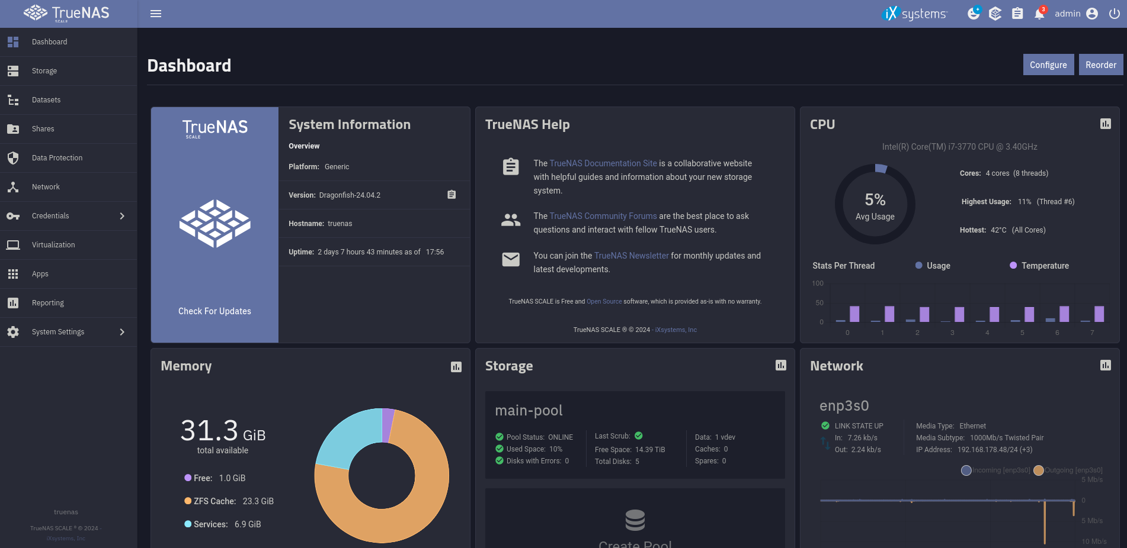The height and width of the screenshot is (548, 1127).
Task: Open Storage from the sidebar
Action: [69, 71]
